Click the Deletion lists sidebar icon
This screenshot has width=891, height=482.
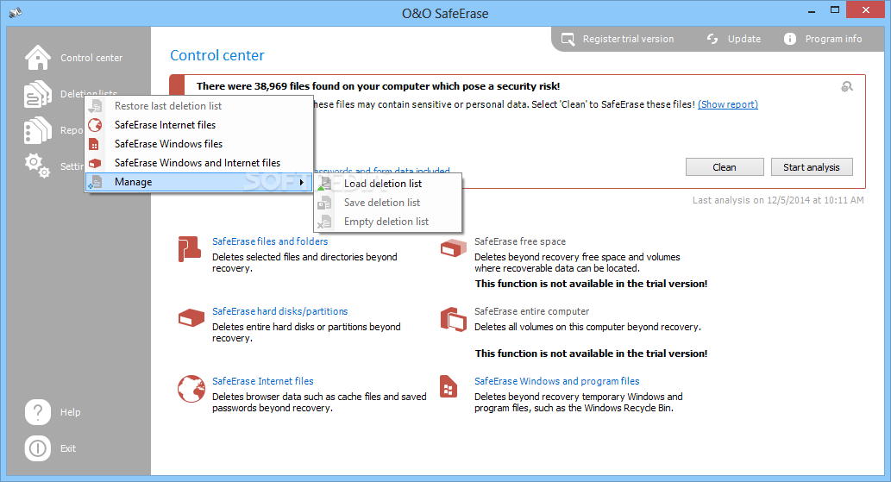point(37,94)
